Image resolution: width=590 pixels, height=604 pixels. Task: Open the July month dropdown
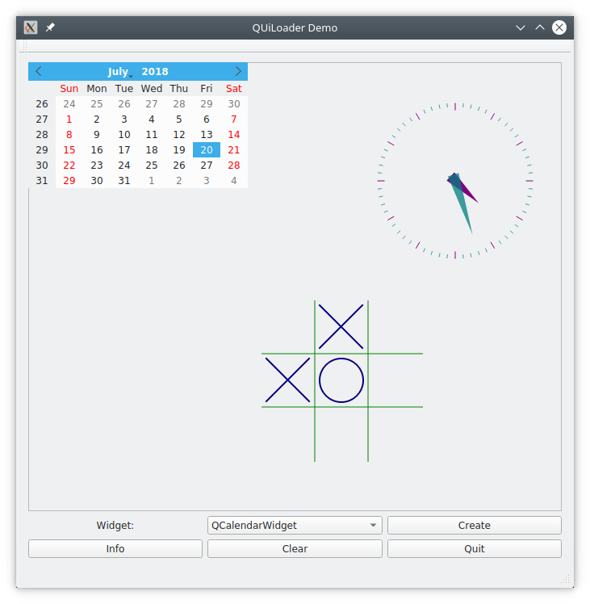coord(119,72)
